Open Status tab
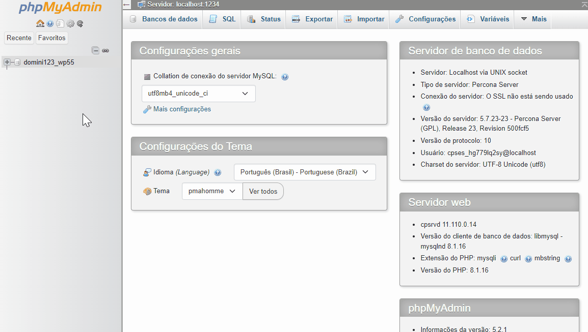The image size is (588, 332). click(x=263, y=19)
